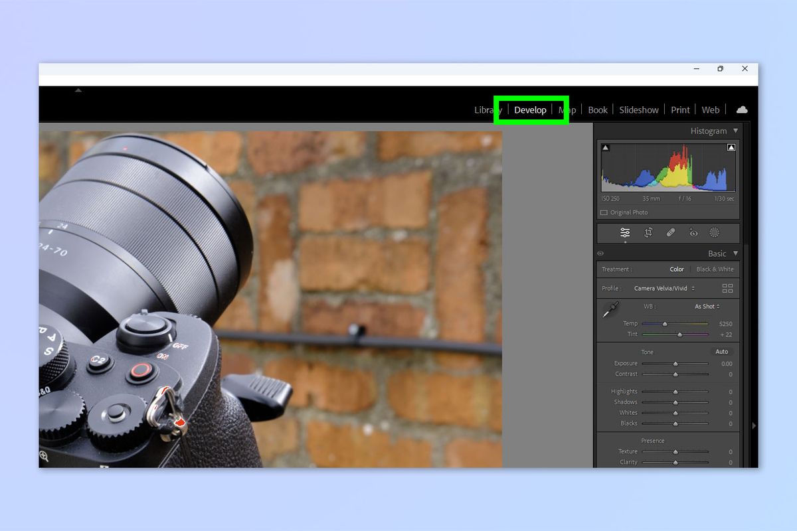Toggle highlight clipping in the histogram

(731, 146)
